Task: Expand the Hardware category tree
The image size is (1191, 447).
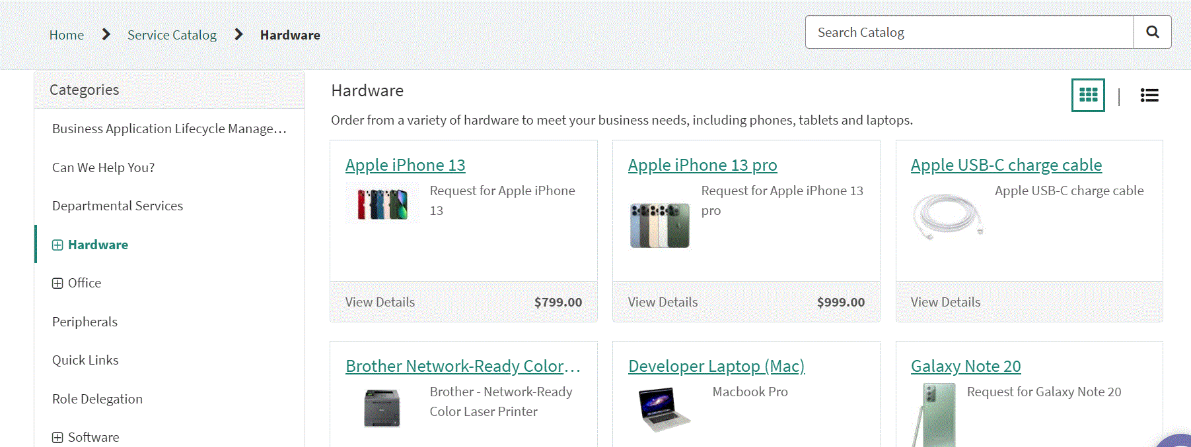Action: pos(57,245)
